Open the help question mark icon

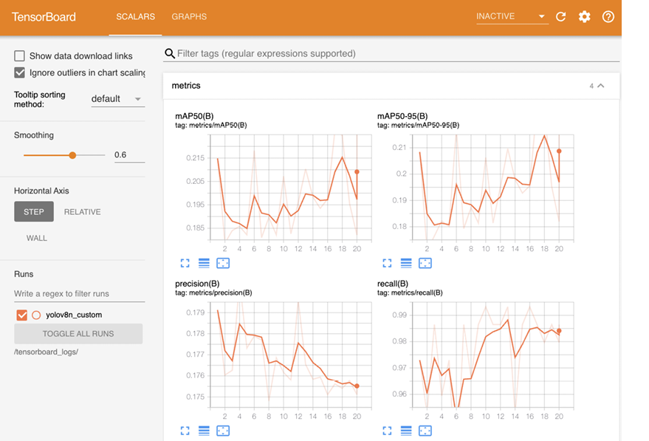pyautogui.click(x=608, y=16)
